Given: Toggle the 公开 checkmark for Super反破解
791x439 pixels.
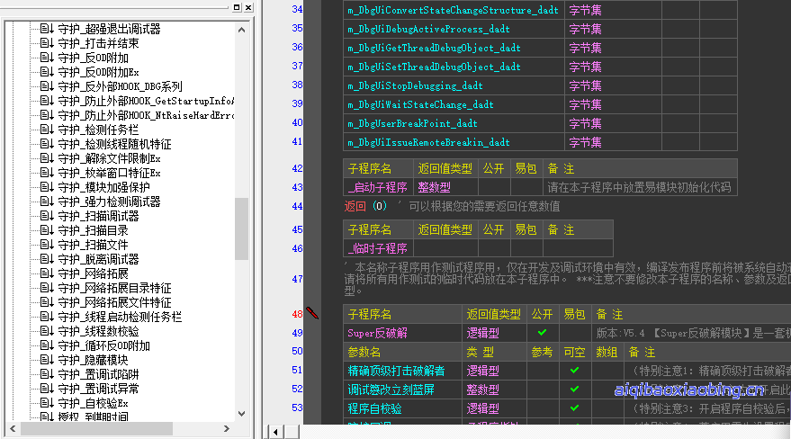Looking at the screenshot, I should (543, 333).
